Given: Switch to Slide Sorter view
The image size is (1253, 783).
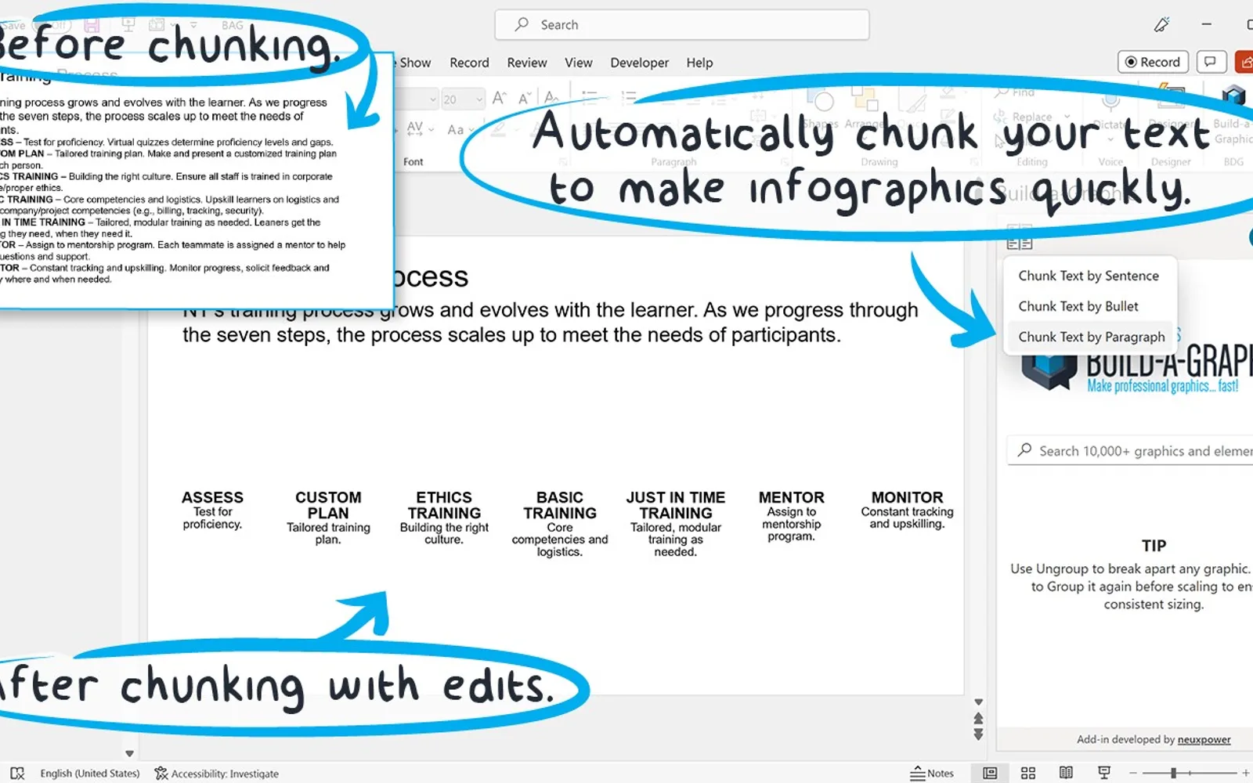Looking at the screenshot, I should [1028, 773].
